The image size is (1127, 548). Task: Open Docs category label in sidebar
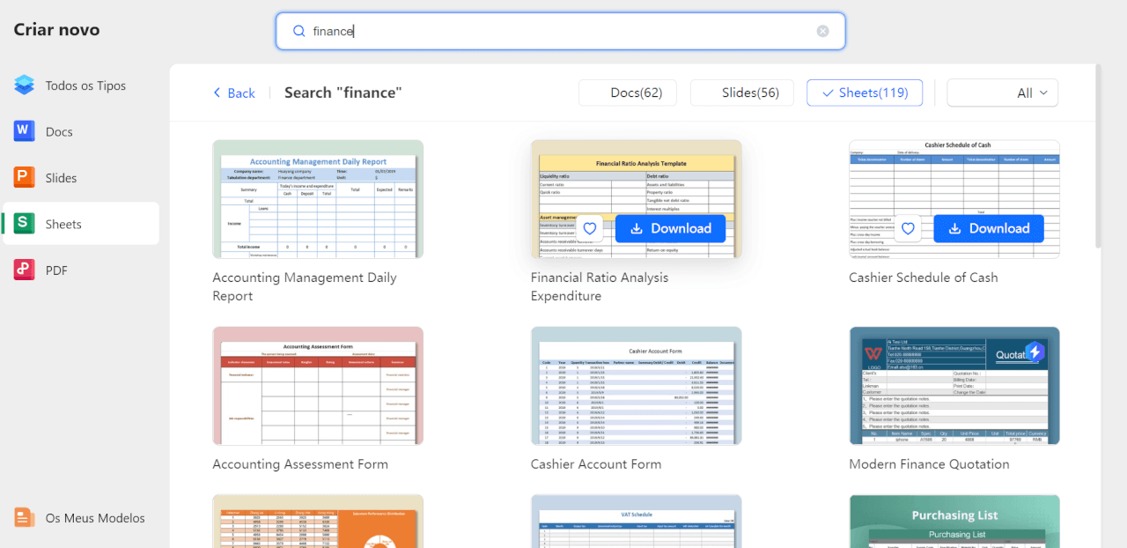click(x=59, y=131)
